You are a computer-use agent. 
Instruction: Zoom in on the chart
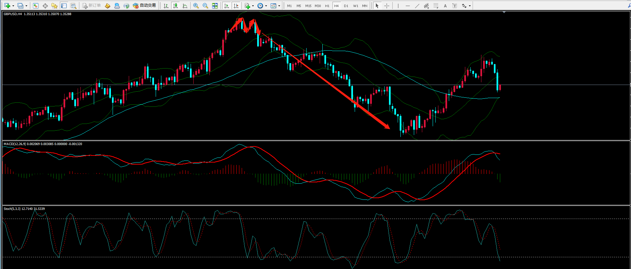pyautogui.click(x=196, y=6)
